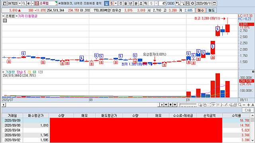Click the plus zoom-in chart icon

248,105
